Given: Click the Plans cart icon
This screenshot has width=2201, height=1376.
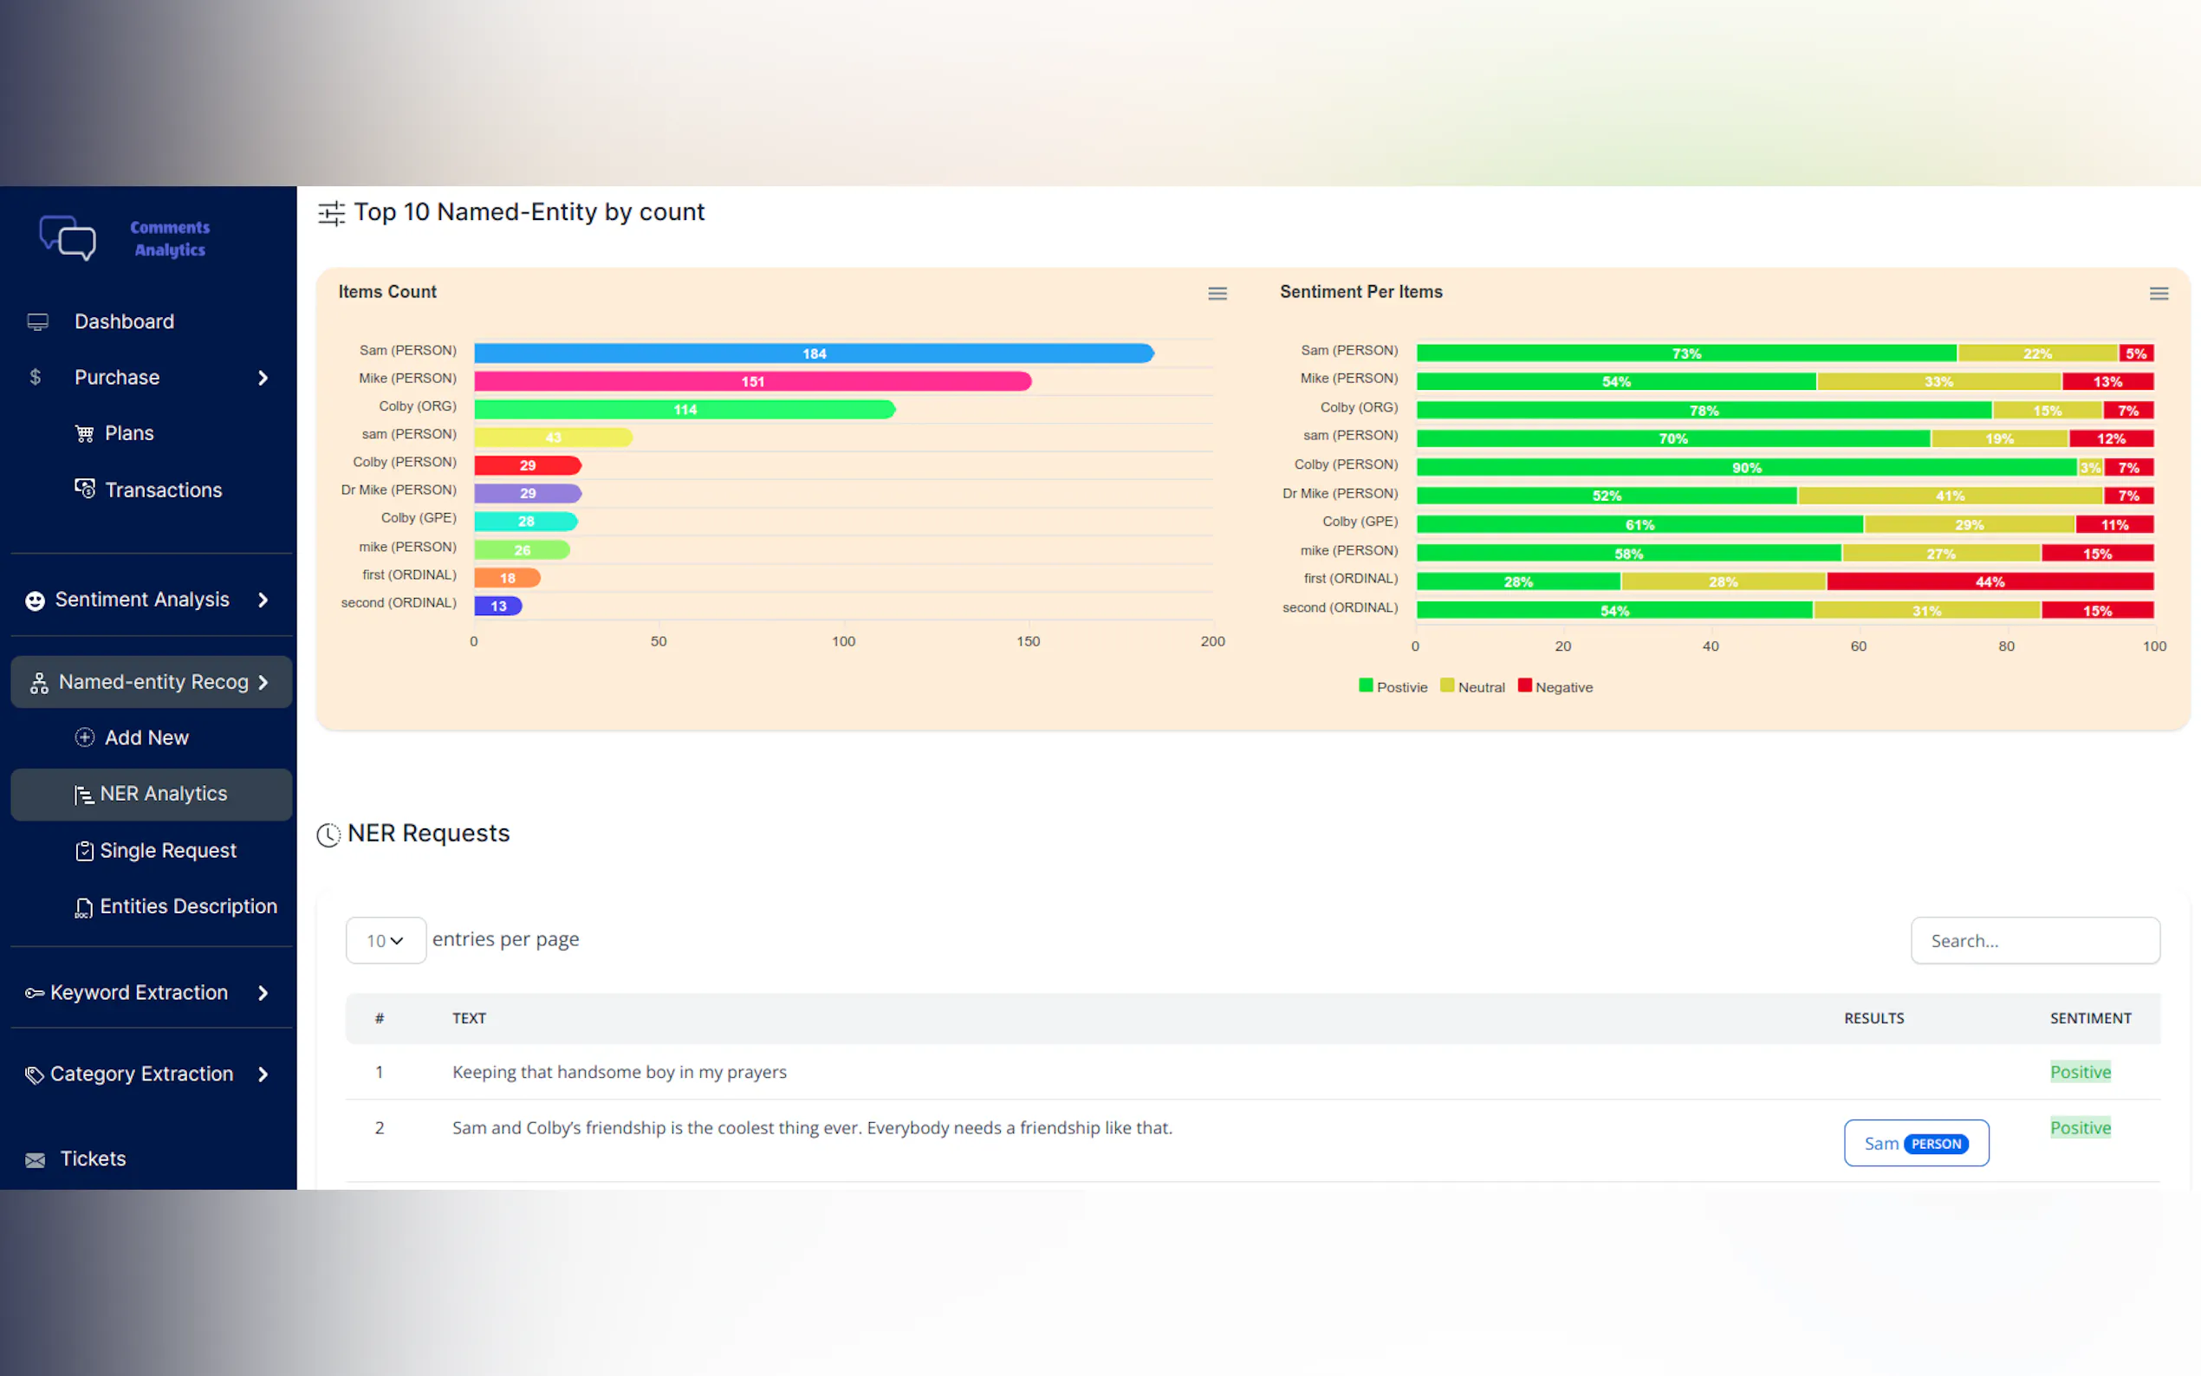Looking at the screenshot, I should point(85,434).
